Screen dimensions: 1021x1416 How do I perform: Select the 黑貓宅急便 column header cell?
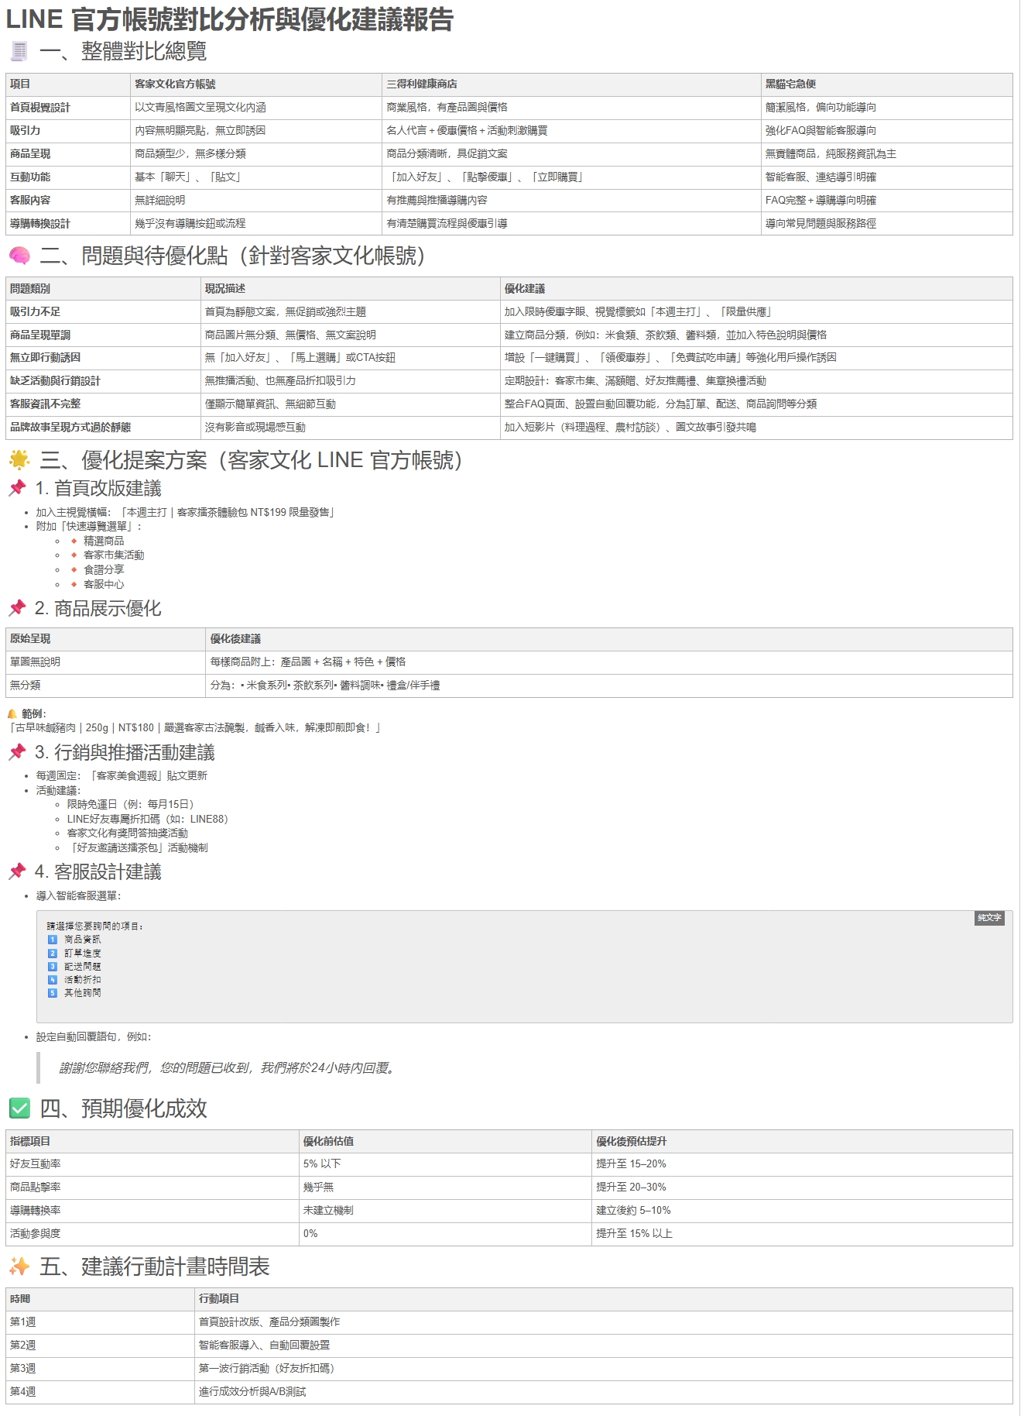790,84
